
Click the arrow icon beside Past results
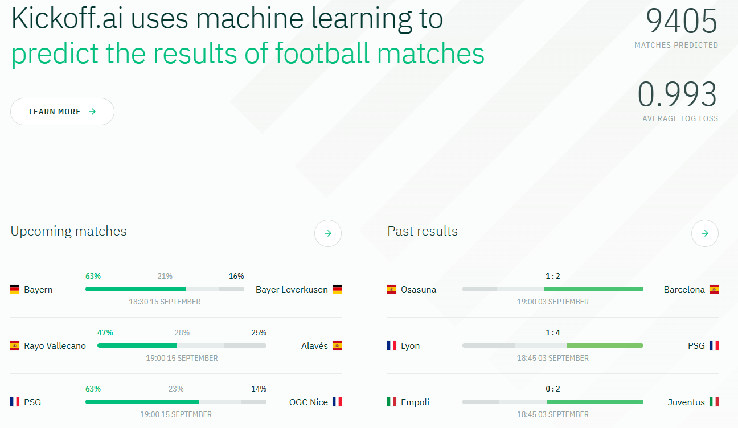point(704,233)
